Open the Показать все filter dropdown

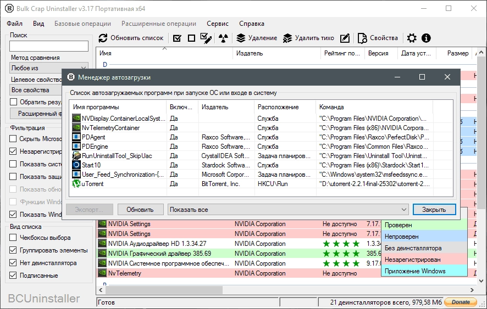(x=288, y=210)
